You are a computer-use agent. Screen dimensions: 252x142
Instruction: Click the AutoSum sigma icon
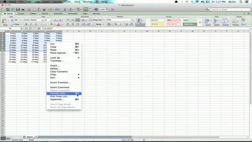coord(65,9)
